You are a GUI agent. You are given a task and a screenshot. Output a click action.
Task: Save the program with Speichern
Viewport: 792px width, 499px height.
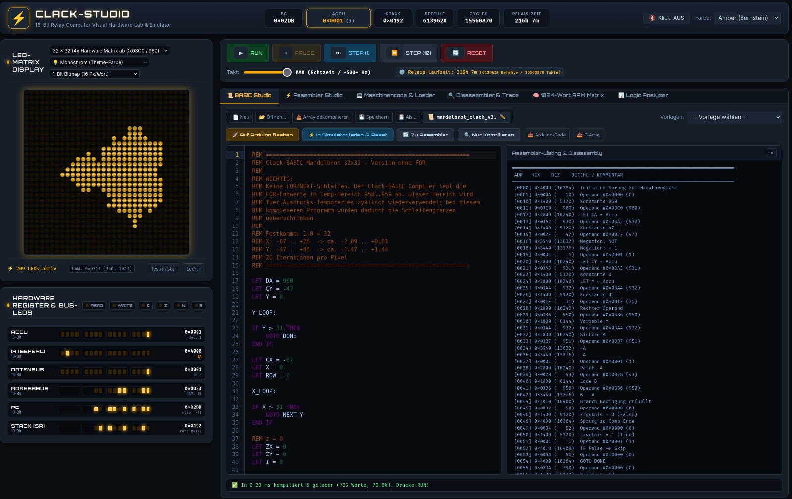374,117
